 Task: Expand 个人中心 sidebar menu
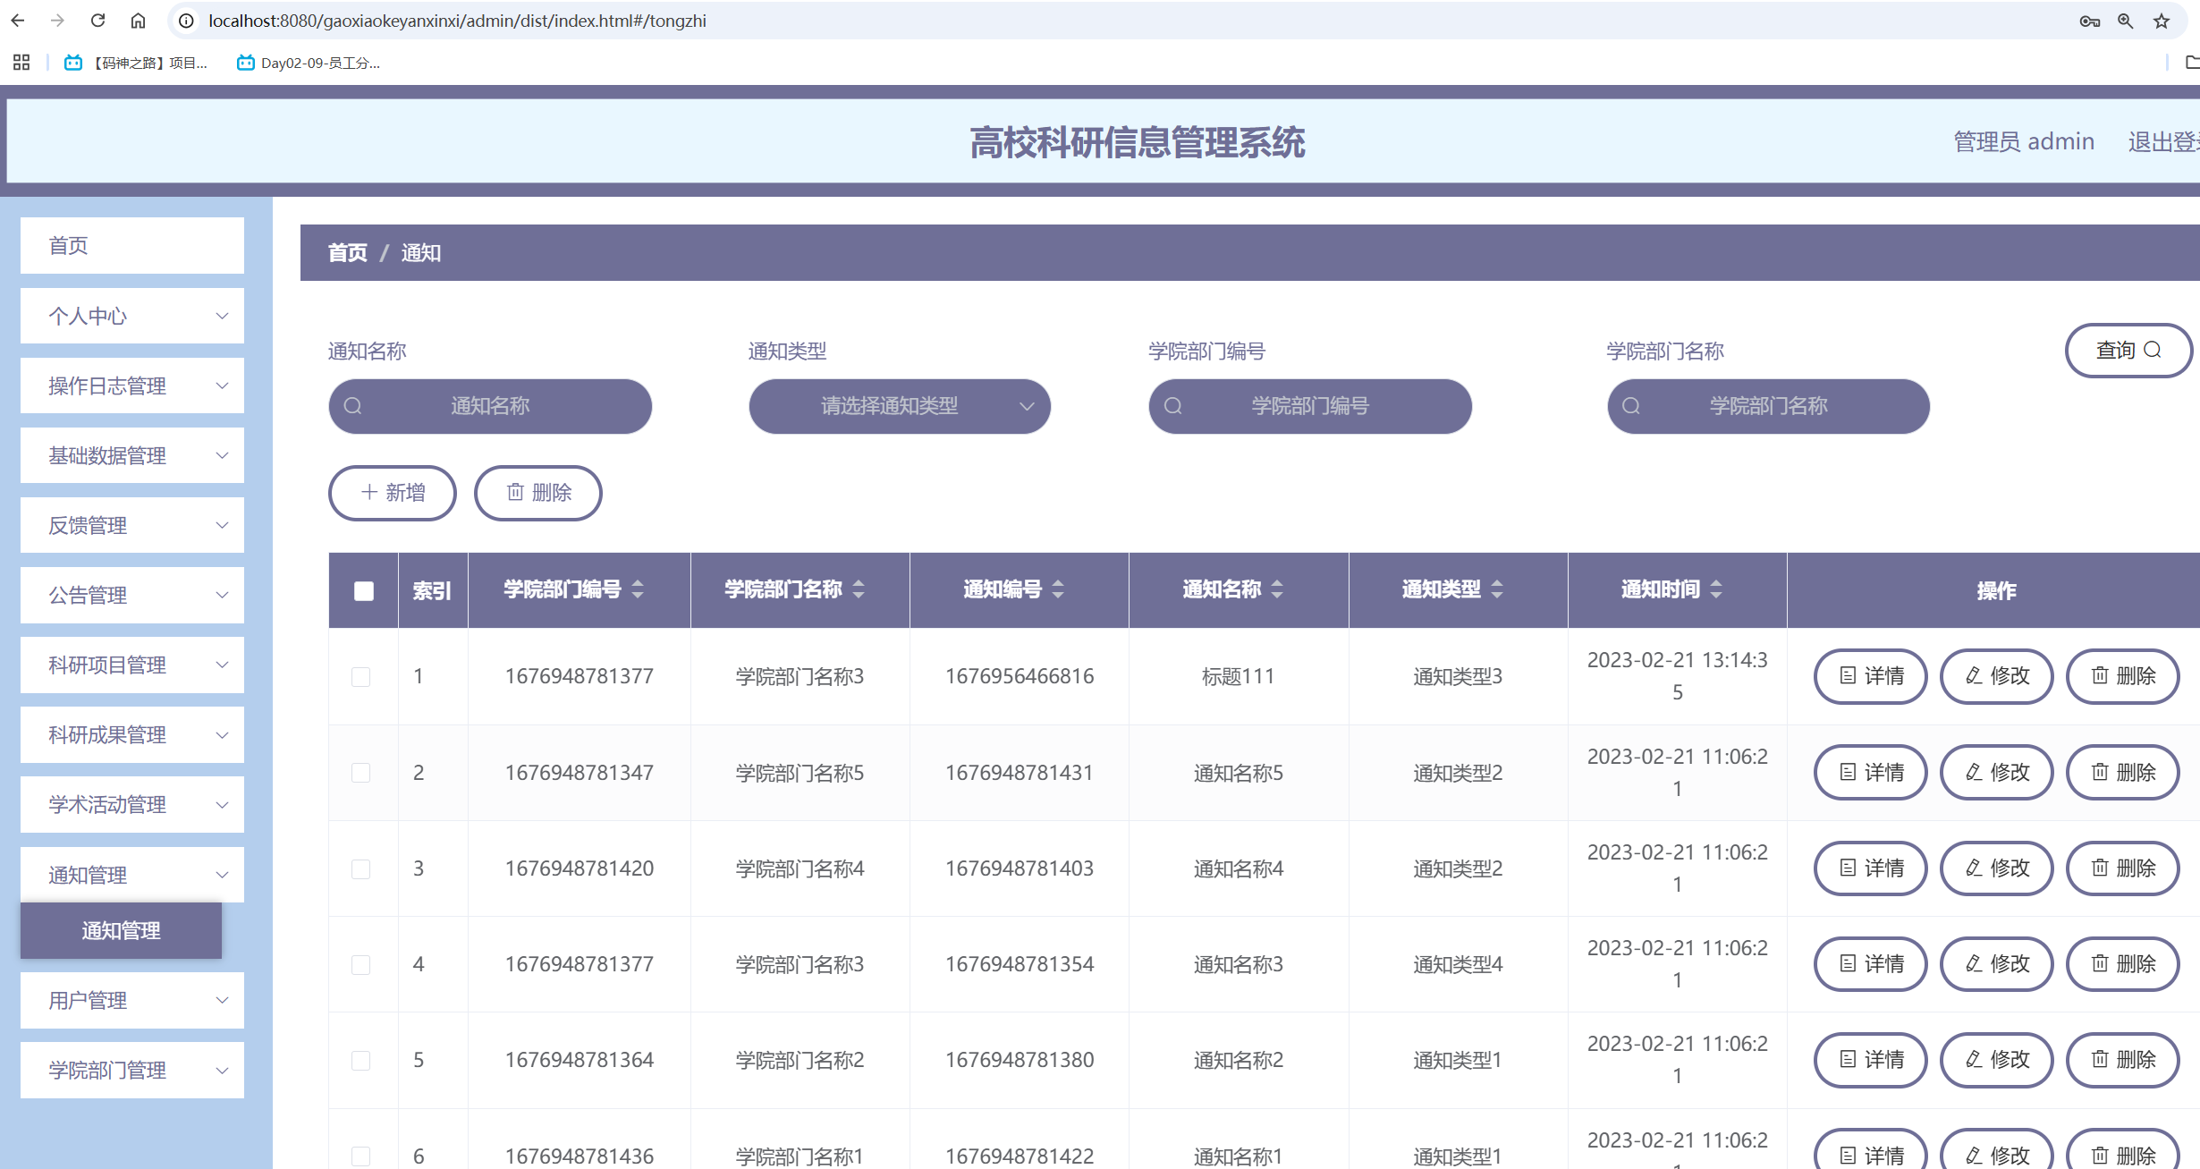(x=132, y=316)
